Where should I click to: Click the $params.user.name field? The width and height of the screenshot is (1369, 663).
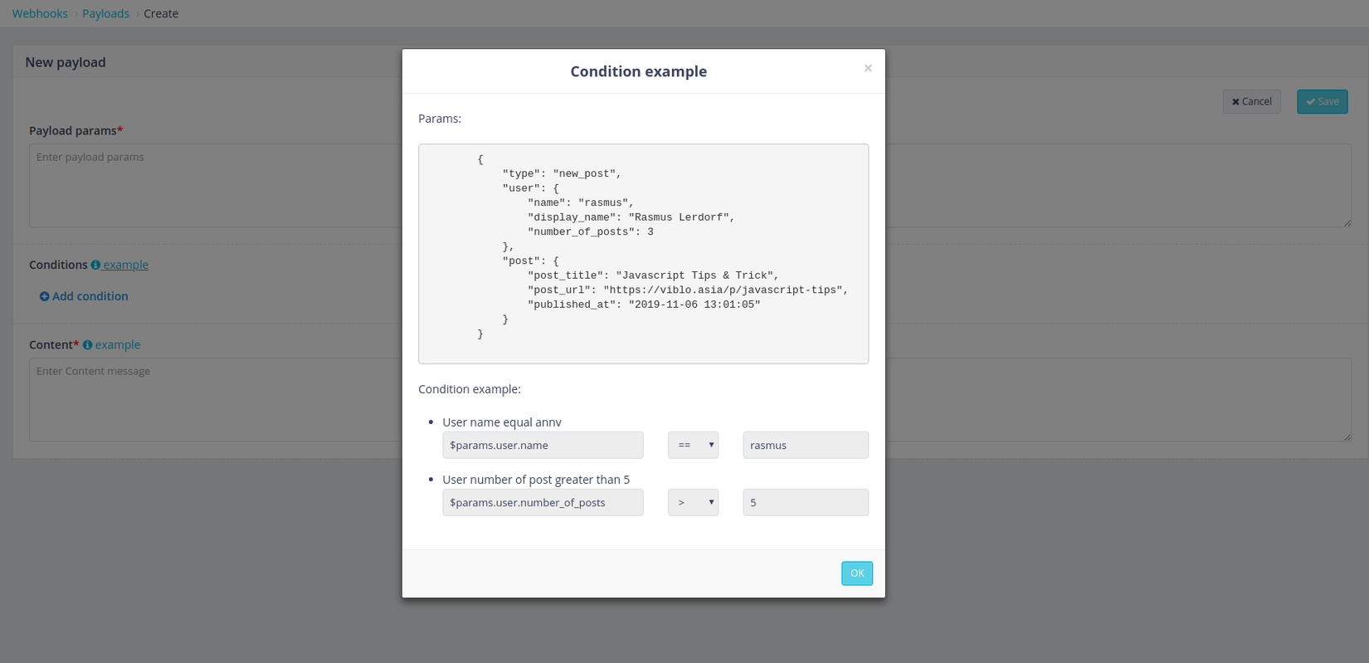[543, 446]
